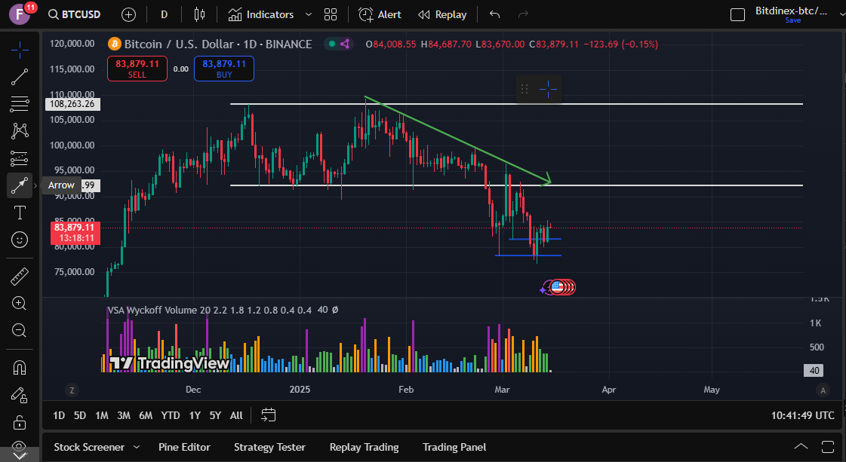Select the 1M time range
This screenshot has height=462, width=846.
coord(101,415)
